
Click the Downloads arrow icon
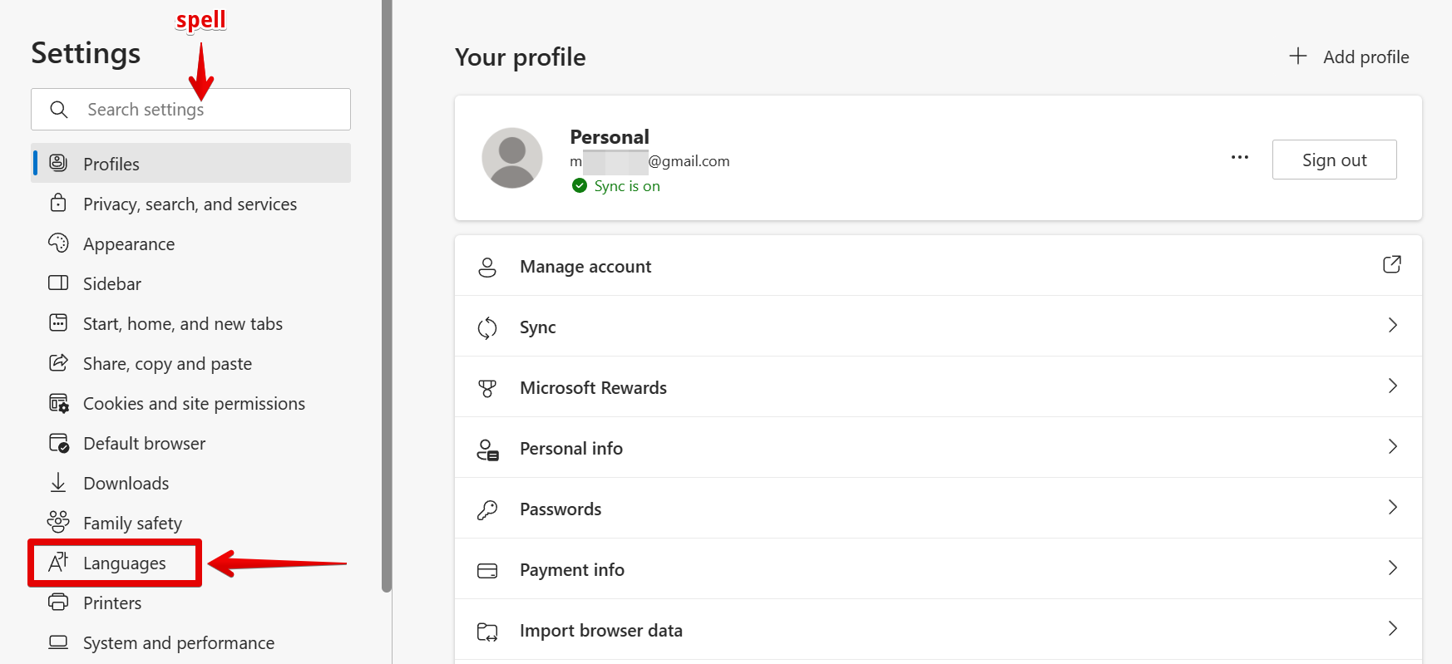58,482
